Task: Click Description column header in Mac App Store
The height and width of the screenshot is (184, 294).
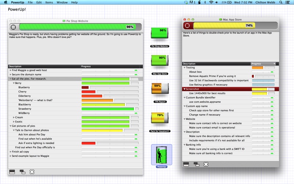Action: [x=216, y=64]
